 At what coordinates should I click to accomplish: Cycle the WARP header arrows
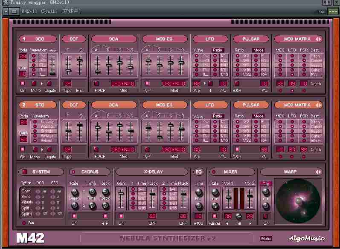tap(318, 172)
